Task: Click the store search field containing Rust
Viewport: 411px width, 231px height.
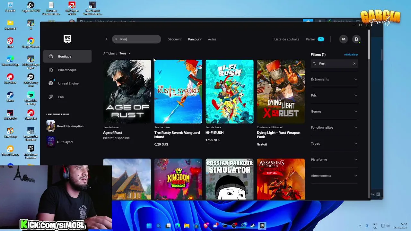Action: point(136,39)
